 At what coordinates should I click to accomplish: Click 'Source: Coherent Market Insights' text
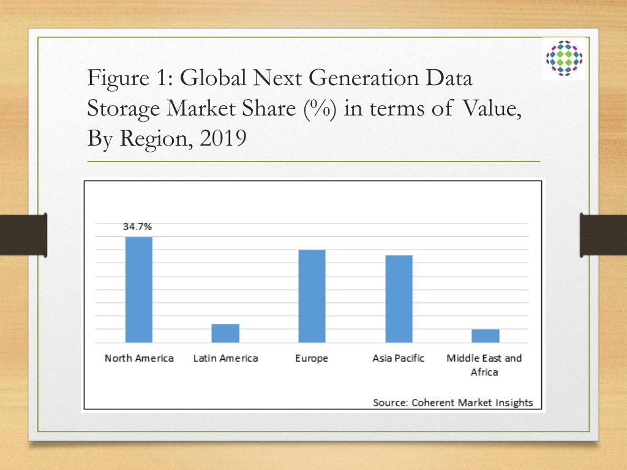click(x=453, y=403)
